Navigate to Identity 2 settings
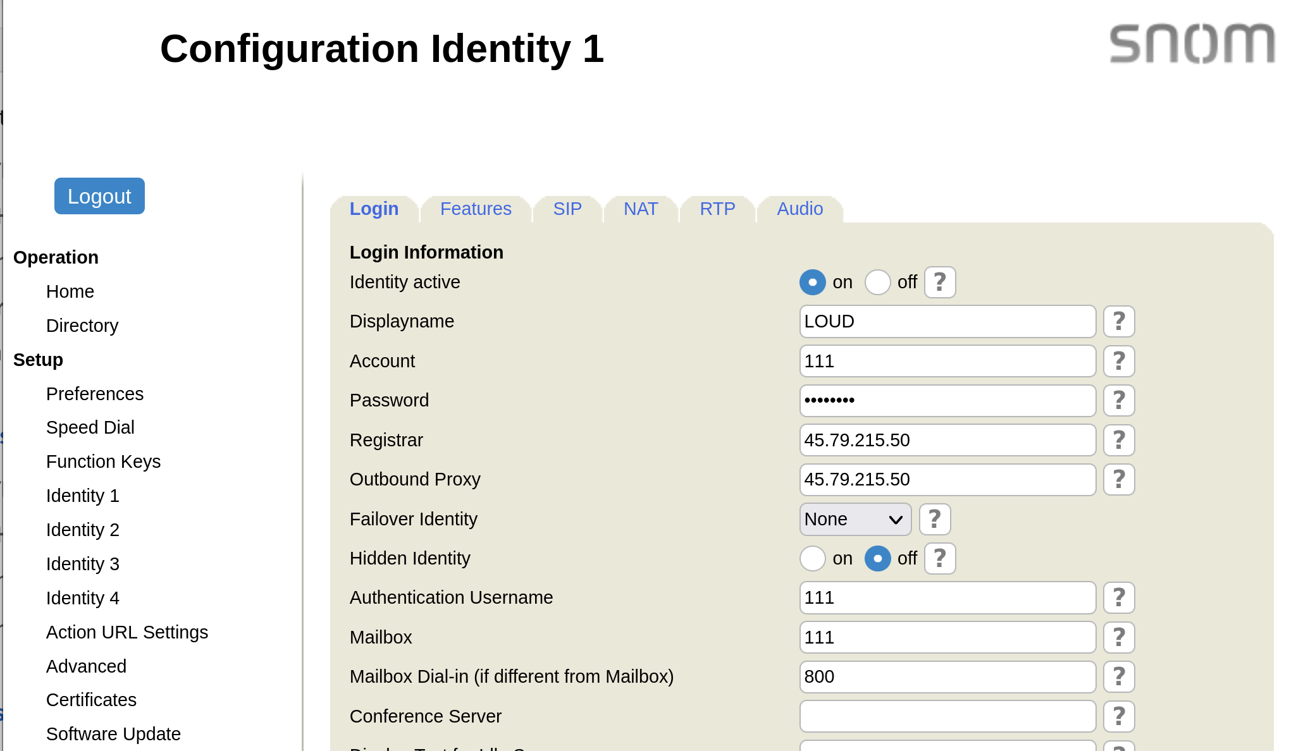This screenshot has height=751, width=1308. pyautogui.click(x=82, y=530)
